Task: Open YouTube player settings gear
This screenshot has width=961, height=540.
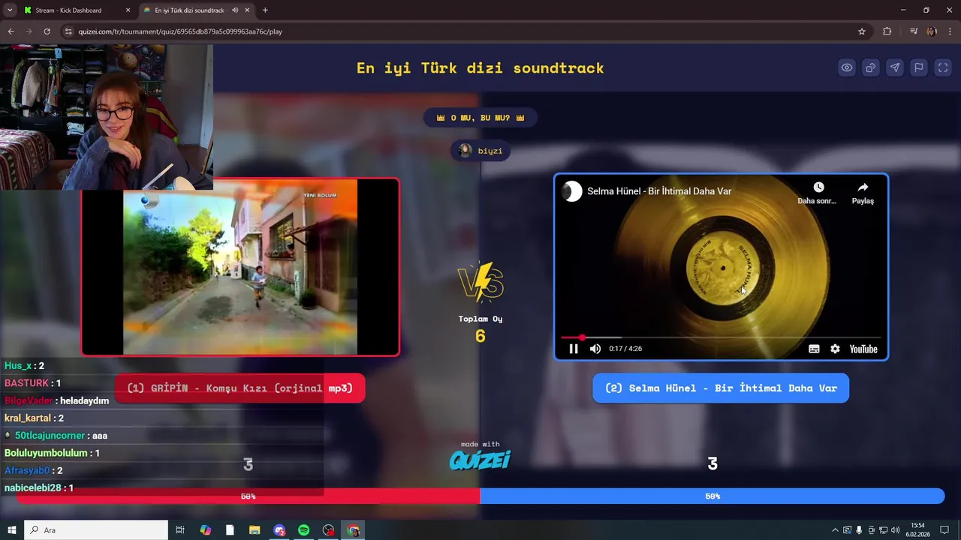Action: pyautogui.click(x=835, y=349)
